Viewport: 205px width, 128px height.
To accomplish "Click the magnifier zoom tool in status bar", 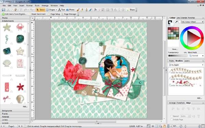I will click(x=161, y=126).
